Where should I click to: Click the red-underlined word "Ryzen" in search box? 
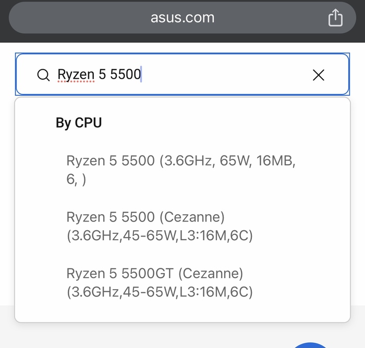coord(76,75)
